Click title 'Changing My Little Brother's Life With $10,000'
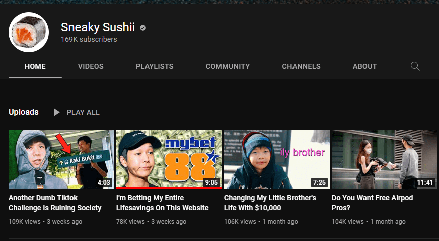Viewport: 439px width, 241px height. pyautogui.click(x=270, y=203)
